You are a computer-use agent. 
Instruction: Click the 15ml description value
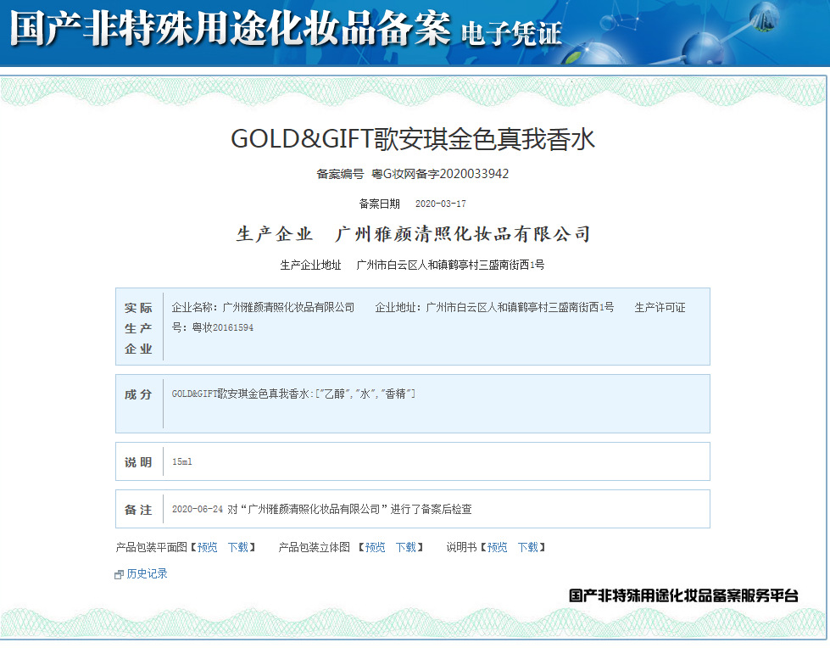(182, 462)
